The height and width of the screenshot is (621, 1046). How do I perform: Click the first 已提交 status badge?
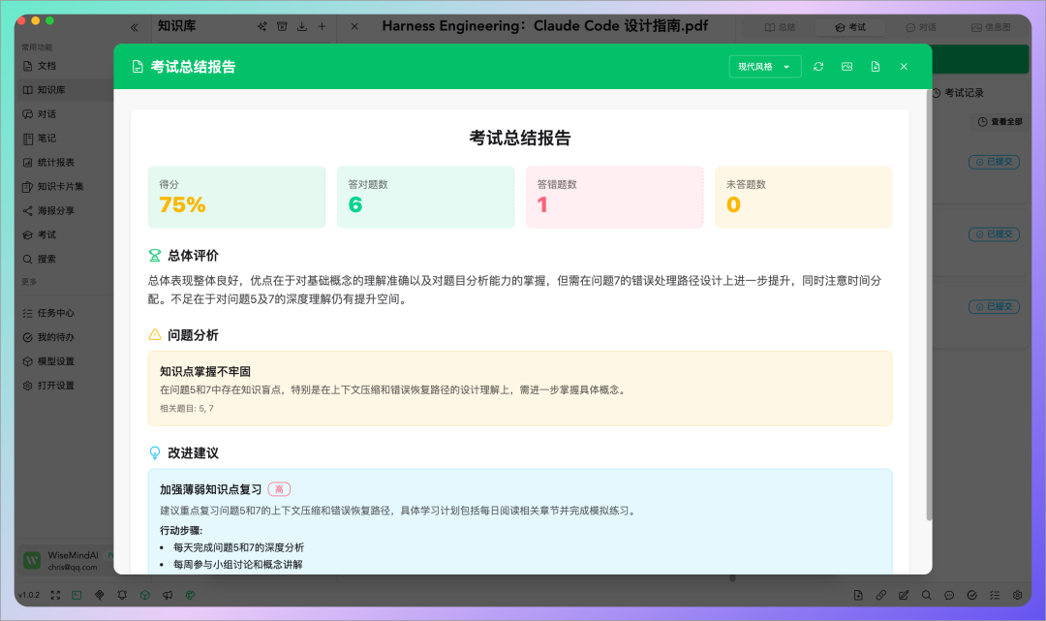pos(994,162)
